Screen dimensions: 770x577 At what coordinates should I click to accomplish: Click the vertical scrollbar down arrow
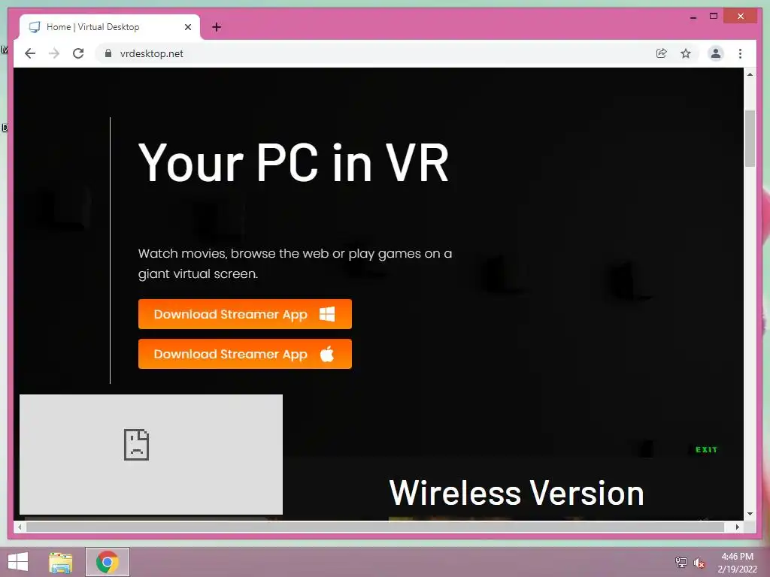click(750, 514)
